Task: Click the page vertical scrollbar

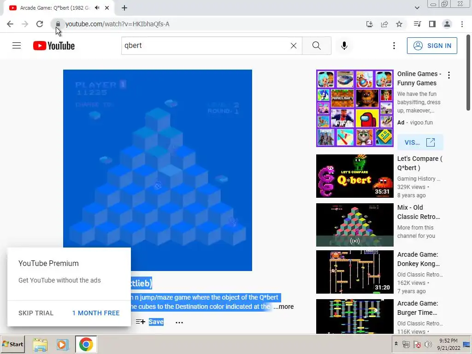Action: click(468, 72)
